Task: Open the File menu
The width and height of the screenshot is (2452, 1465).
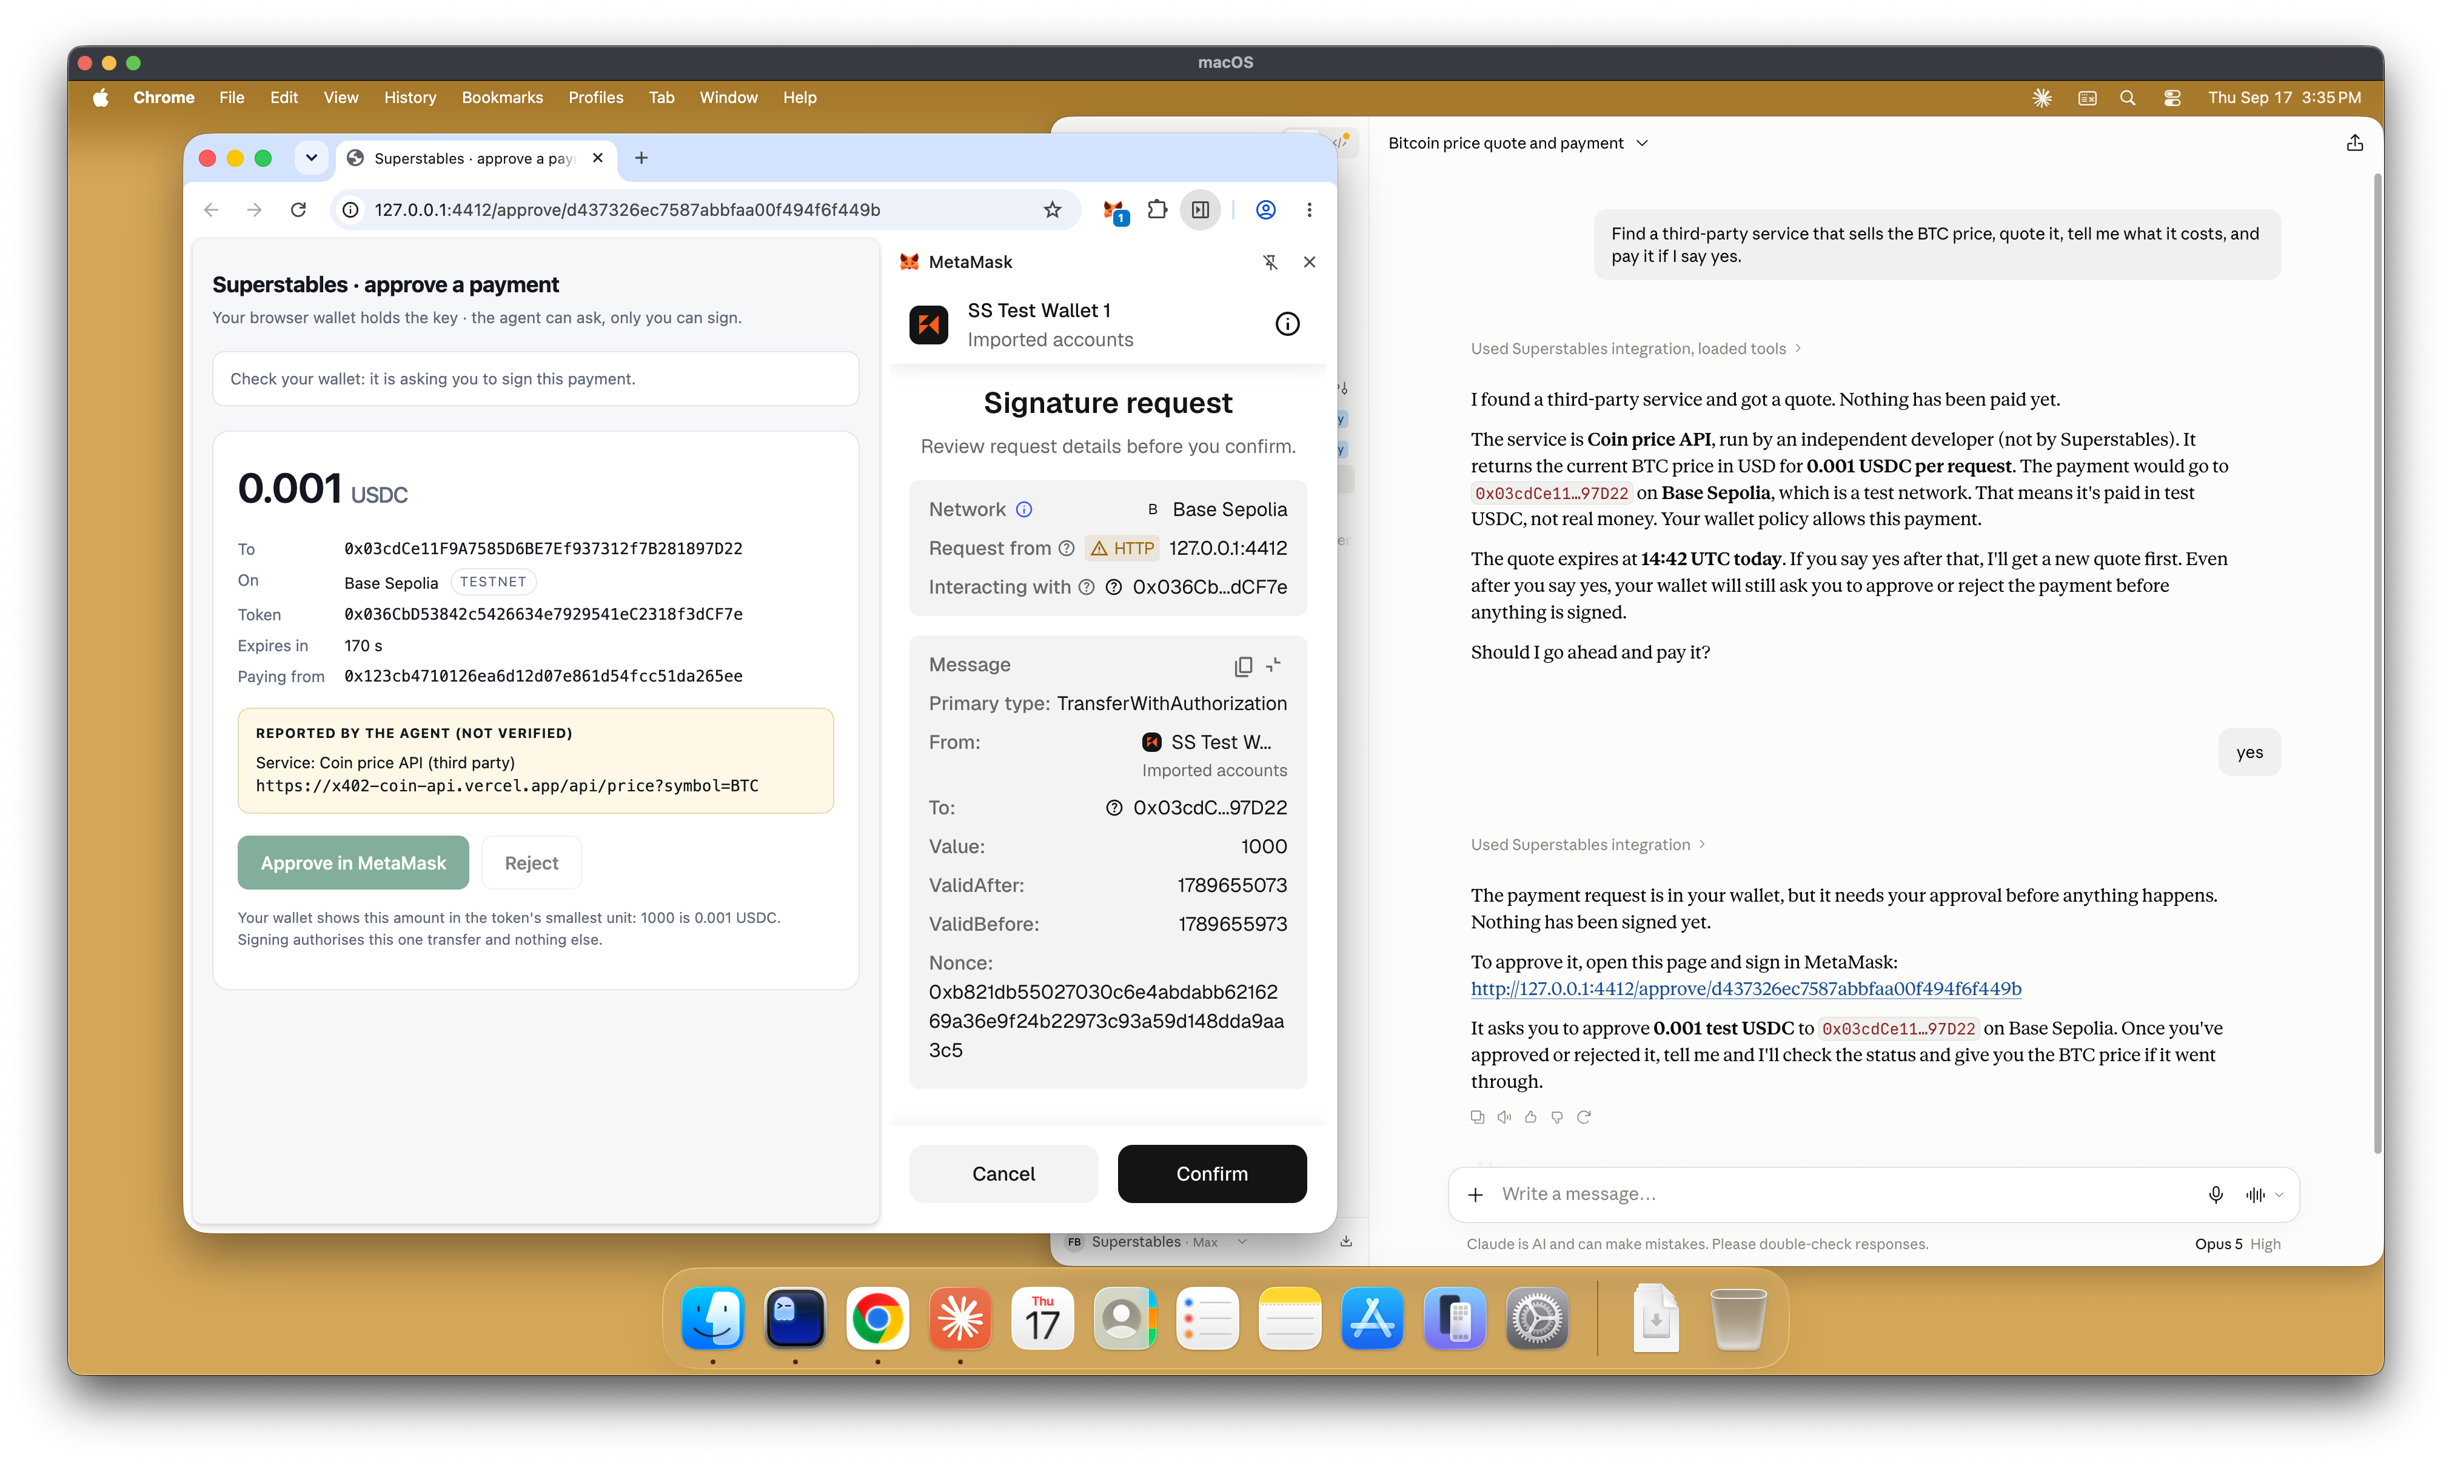Action: pos(231,98)
